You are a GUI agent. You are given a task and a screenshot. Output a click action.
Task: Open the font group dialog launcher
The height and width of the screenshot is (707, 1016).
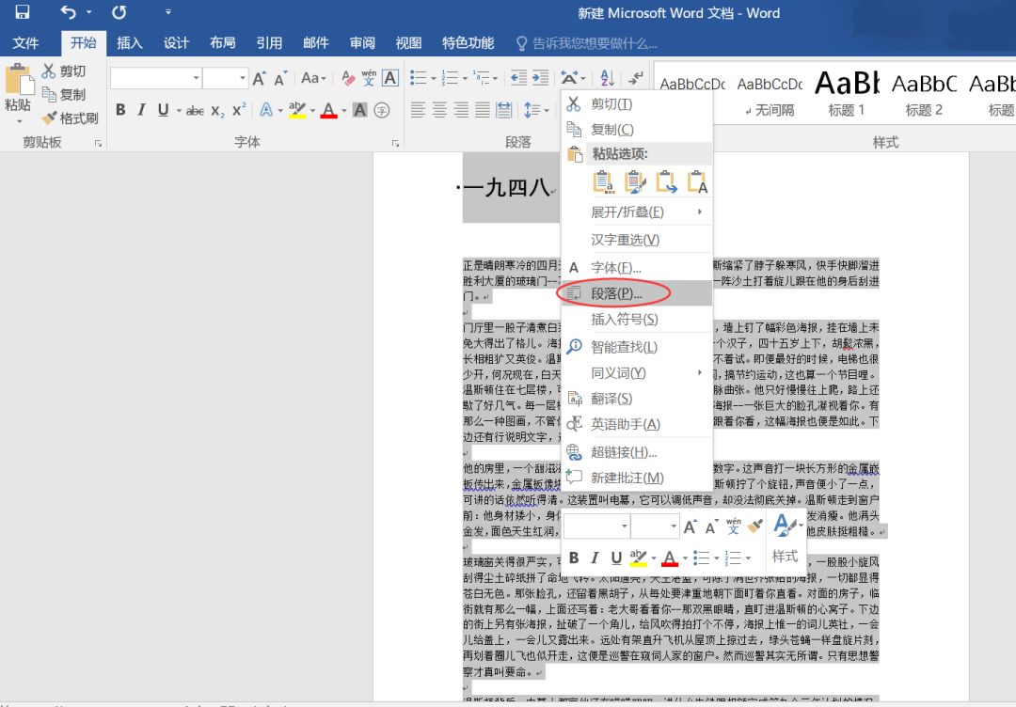395,144
